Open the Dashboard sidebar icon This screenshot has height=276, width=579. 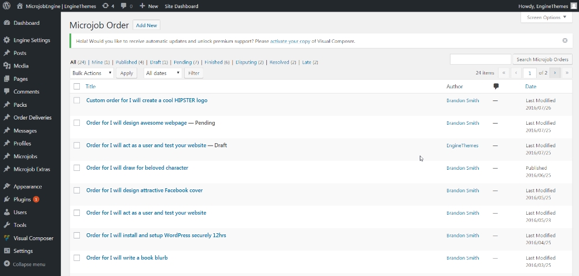point(6,23)
